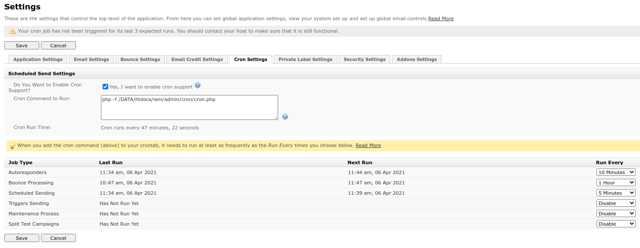This screenshot has height=248, width=640.
Task: Open Bounce Processing Run Every dropdown
Action: coord(616,183)
